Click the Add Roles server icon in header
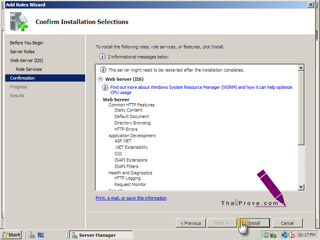 (18, 22)
